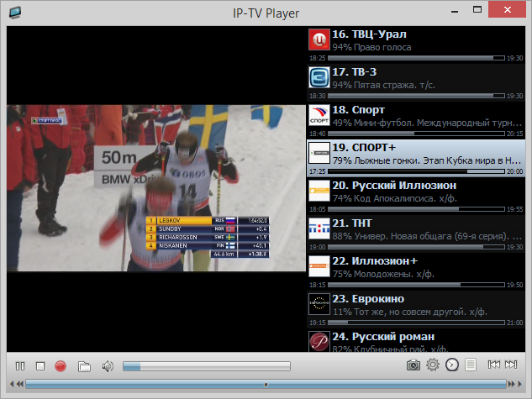Click the ТВЦ-Урал program progress bar
Viewport: 532px width, 399px height.
click(x=416, y=58)
